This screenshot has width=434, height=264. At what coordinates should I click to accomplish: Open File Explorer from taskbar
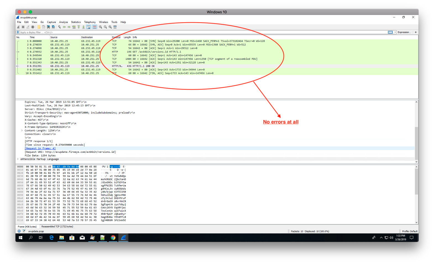[62, 238]
